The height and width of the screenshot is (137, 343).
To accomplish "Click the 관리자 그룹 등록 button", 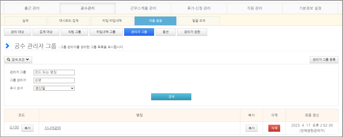I will click(324, 60).
